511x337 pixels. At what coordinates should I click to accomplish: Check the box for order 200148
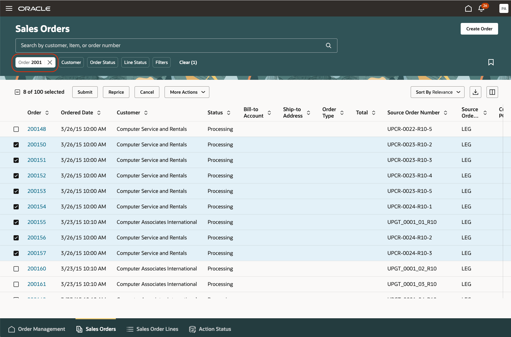coord(16,129)
